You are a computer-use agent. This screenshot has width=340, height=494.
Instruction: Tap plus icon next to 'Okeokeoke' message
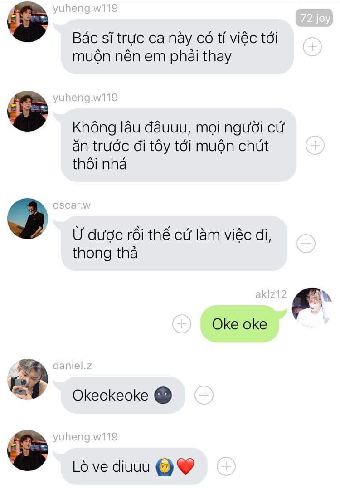(x=204, y=395)
